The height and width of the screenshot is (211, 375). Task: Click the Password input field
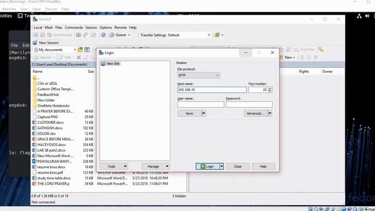(x=249, y=104)
